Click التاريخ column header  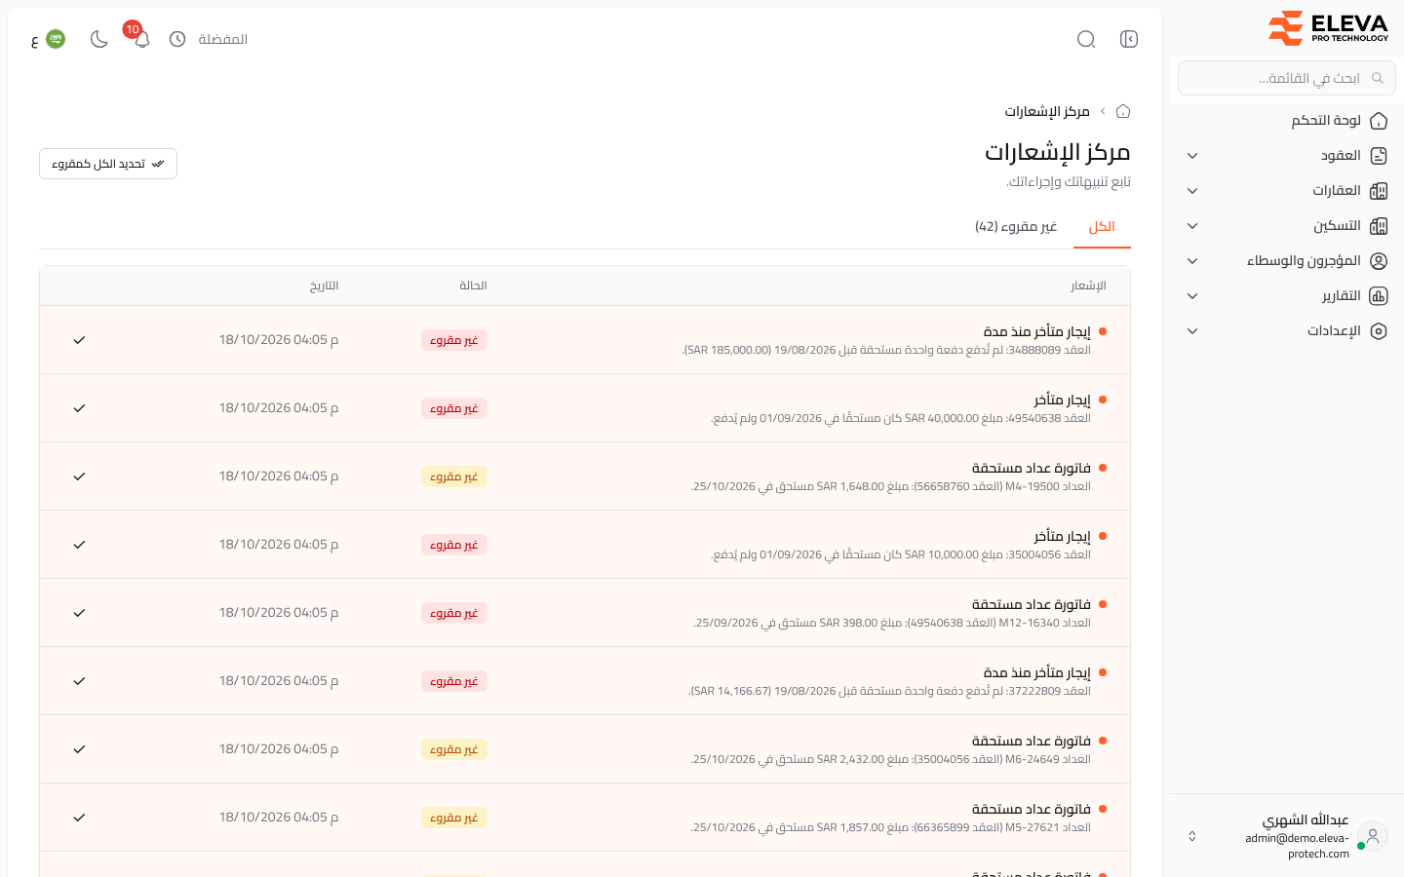pyautogui.click(x=324, y=286)
